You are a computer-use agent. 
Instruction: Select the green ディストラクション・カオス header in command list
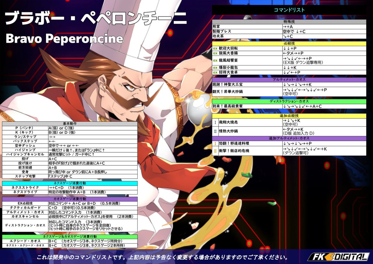289,101
